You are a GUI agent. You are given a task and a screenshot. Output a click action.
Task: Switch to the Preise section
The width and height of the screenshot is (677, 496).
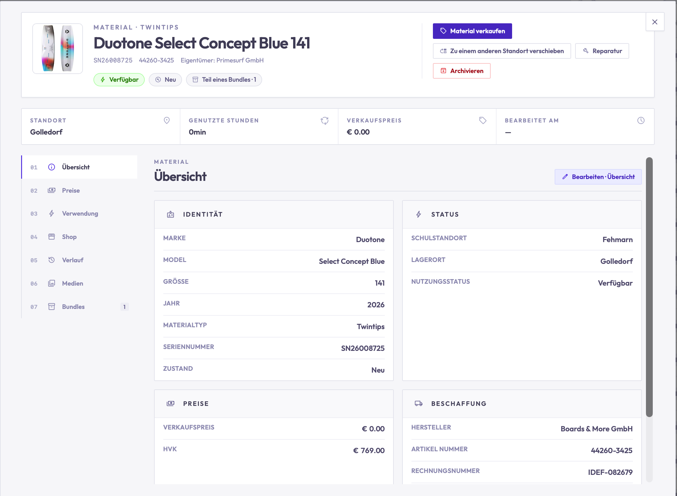(80, 191)
